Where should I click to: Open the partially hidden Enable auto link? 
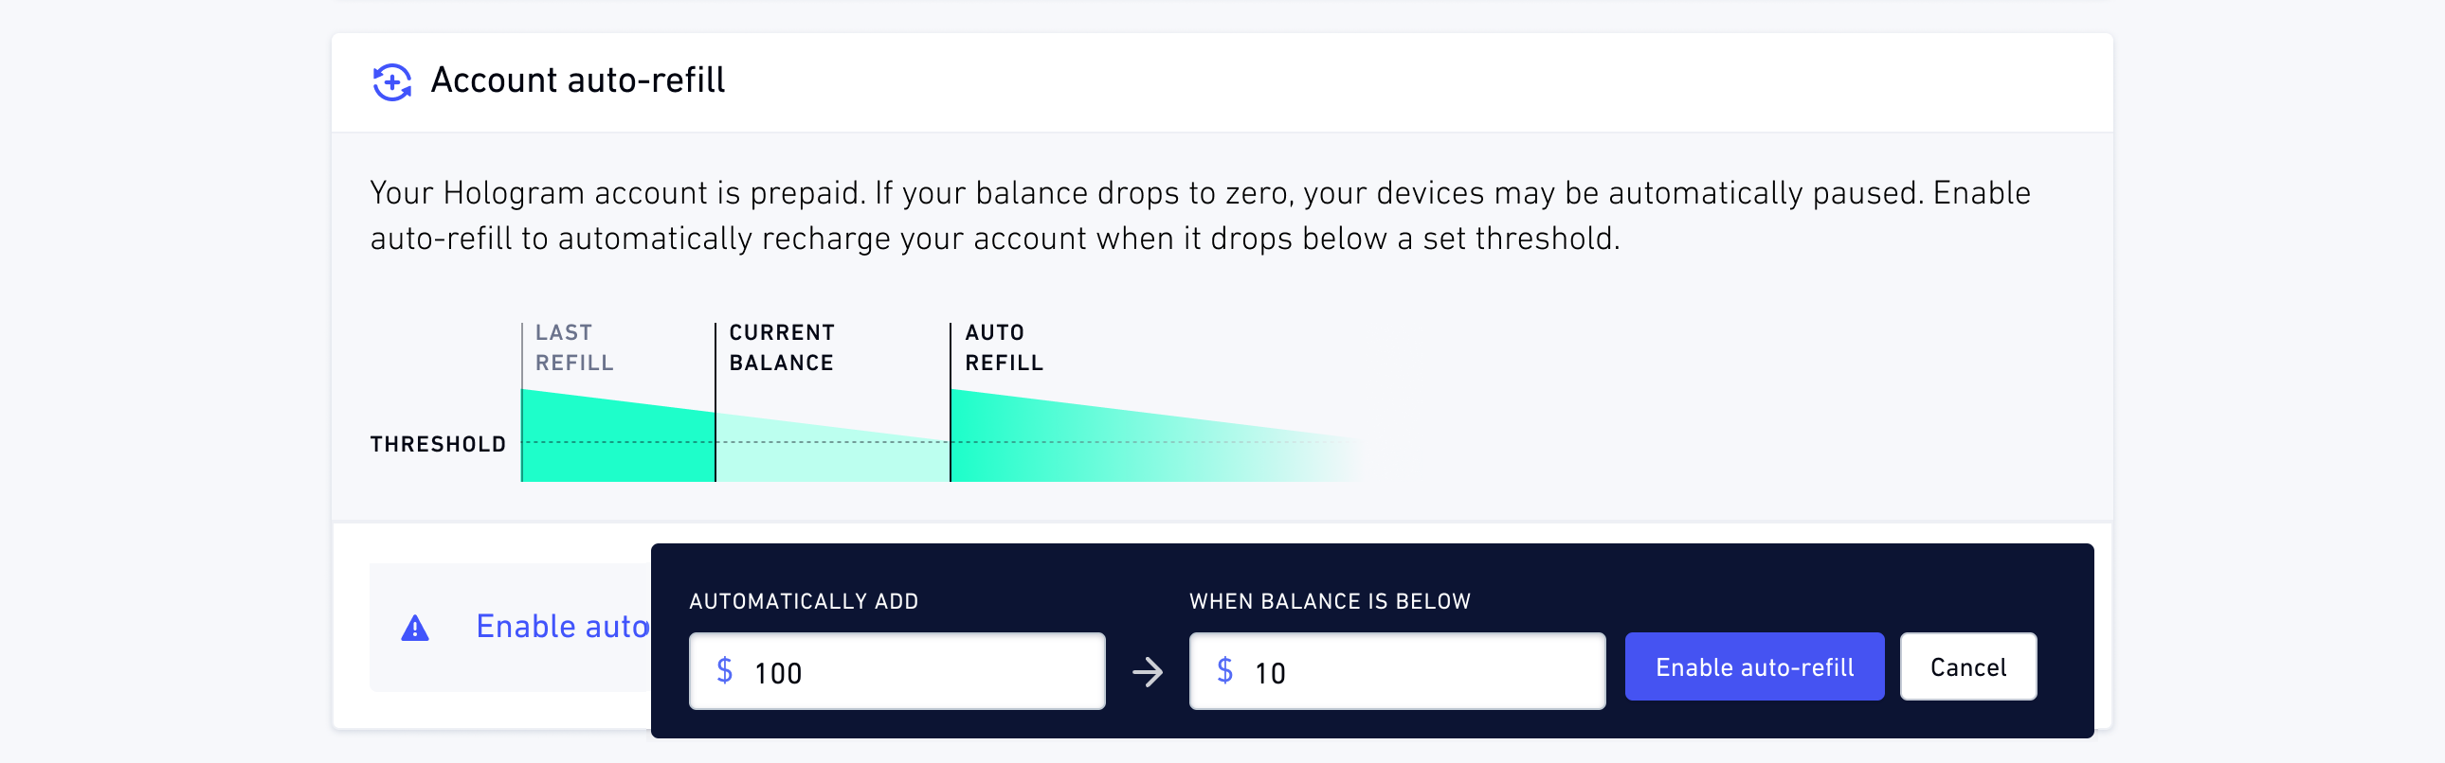click(562, 627)
